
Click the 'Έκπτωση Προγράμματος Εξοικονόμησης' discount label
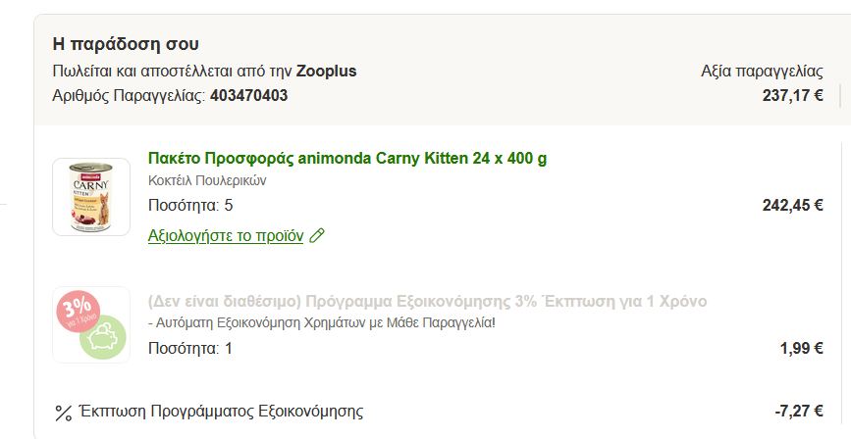tap(222, 412)
